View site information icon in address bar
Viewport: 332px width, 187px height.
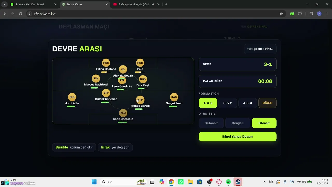coord(30,14)
